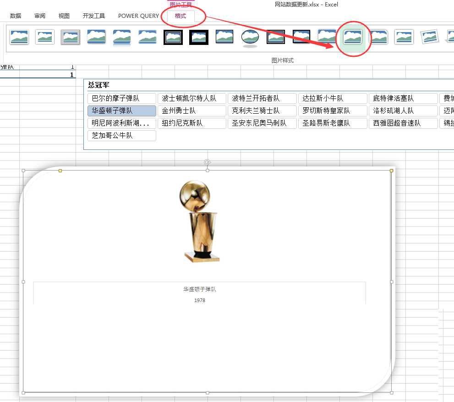Apply the reflected rounded rectangle picture style
Screen dimensions: 454x402
(121, 38)
